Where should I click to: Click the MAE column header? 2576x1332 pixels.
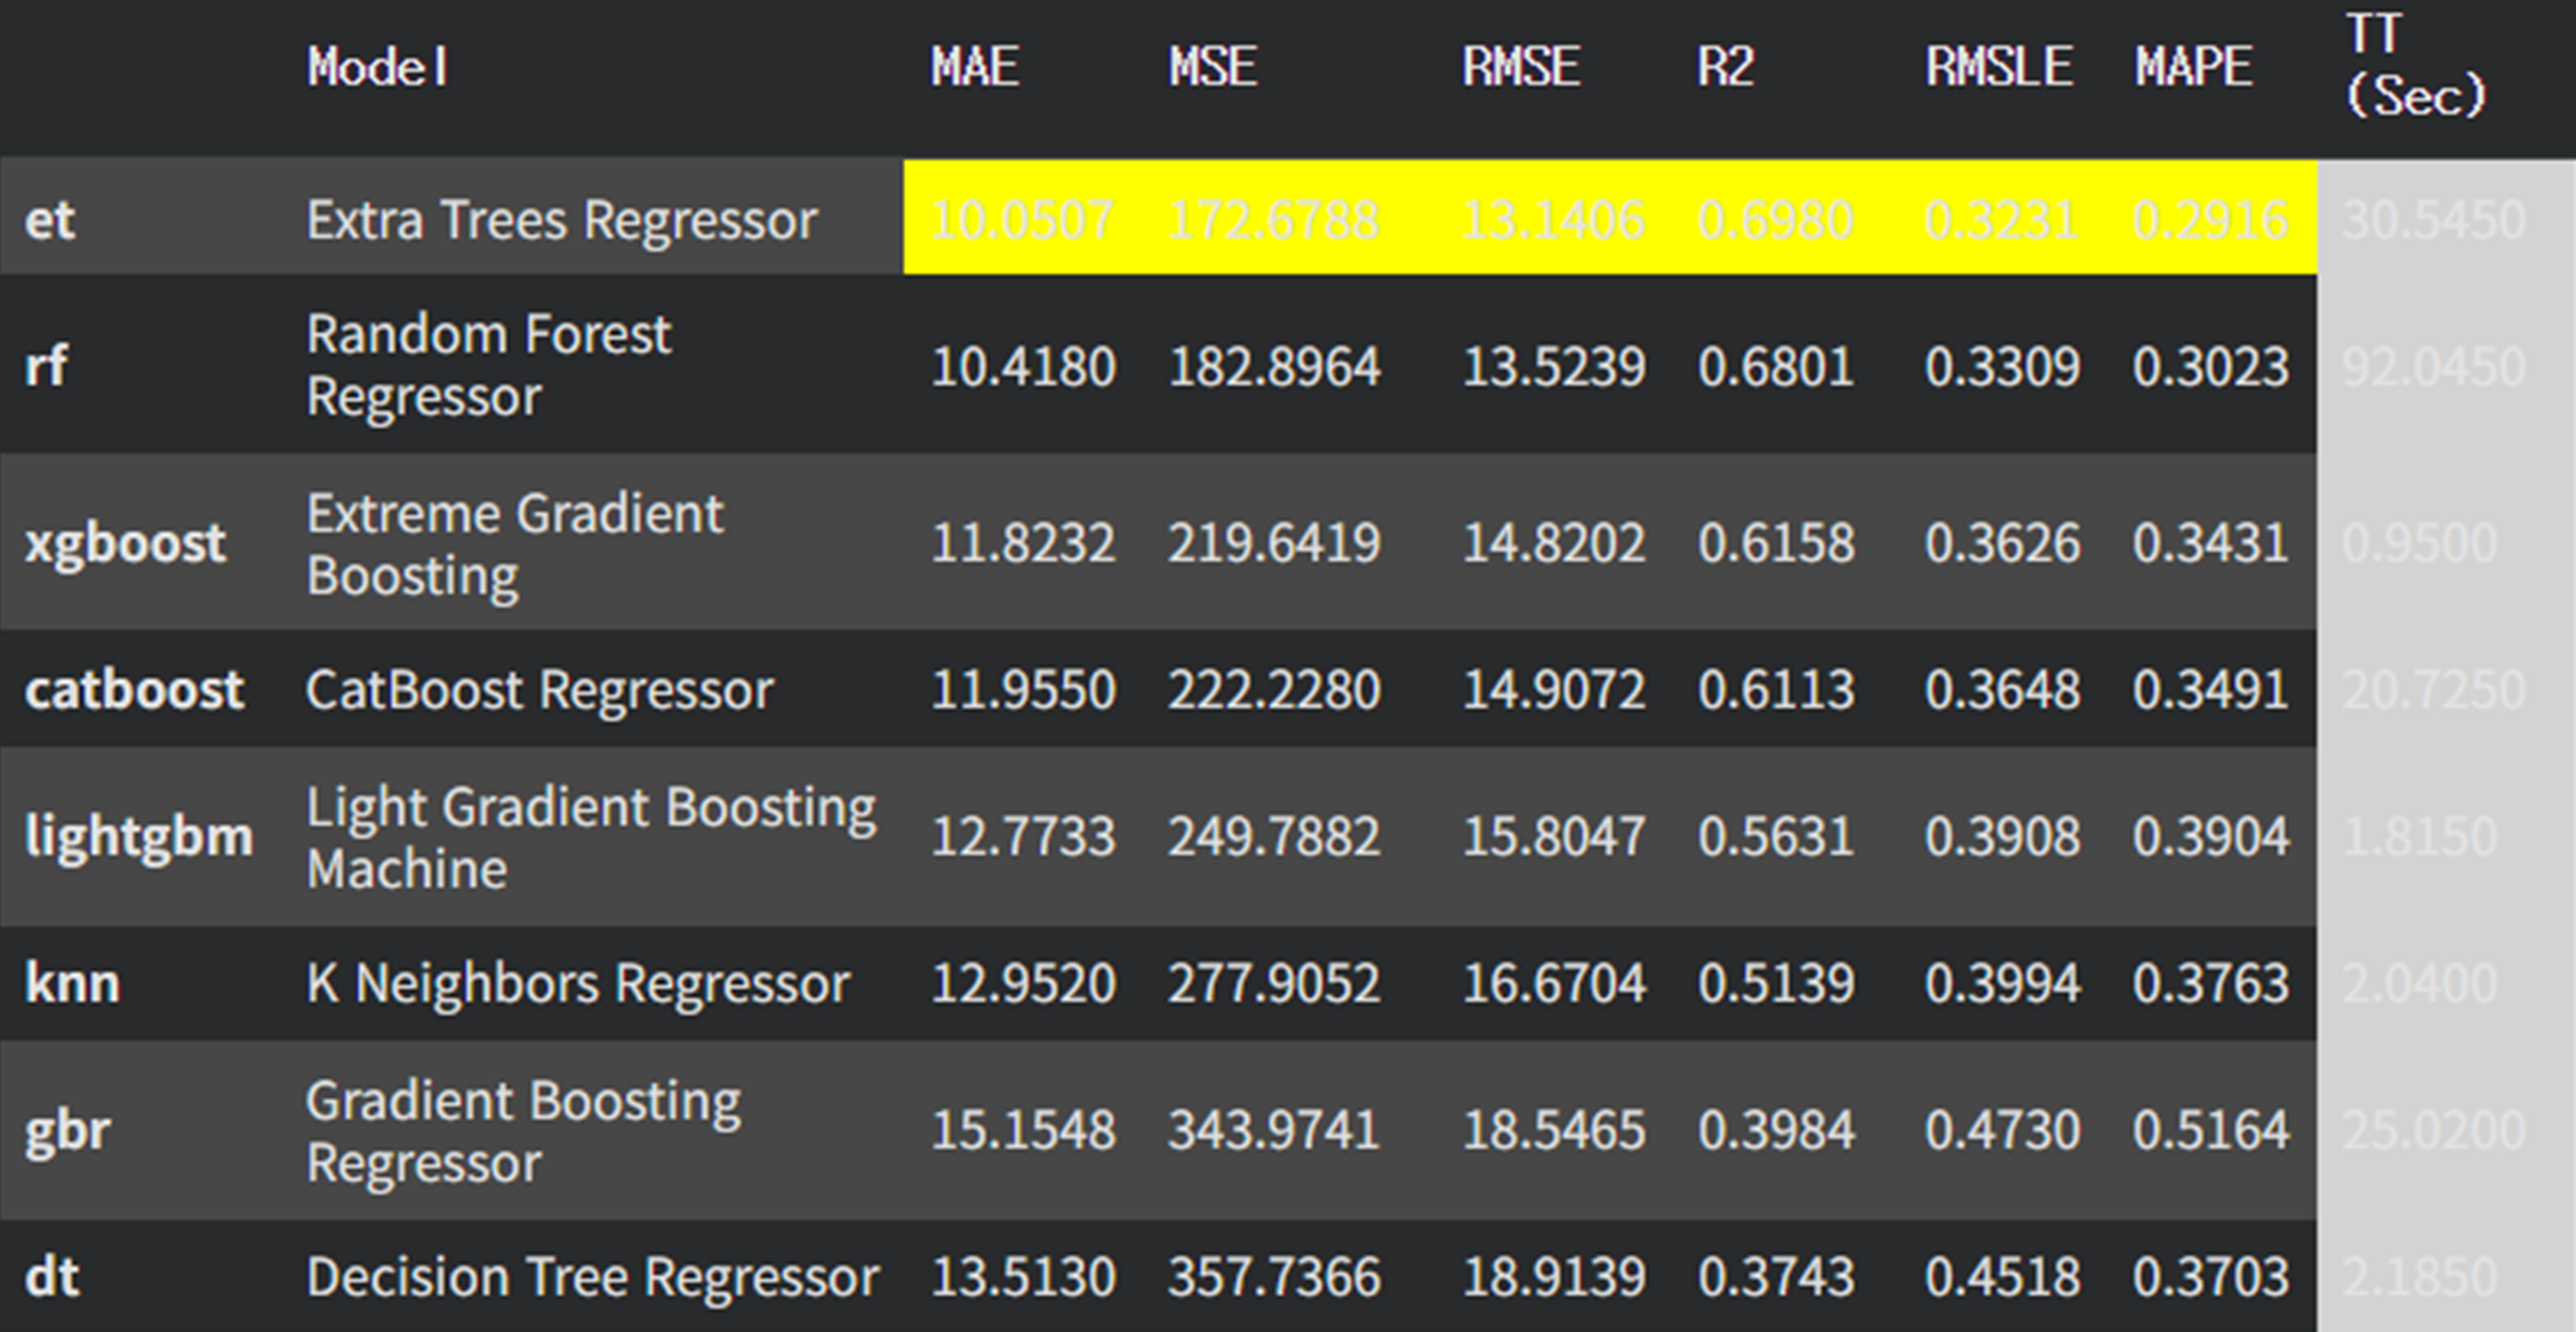(x=975, y=68)
